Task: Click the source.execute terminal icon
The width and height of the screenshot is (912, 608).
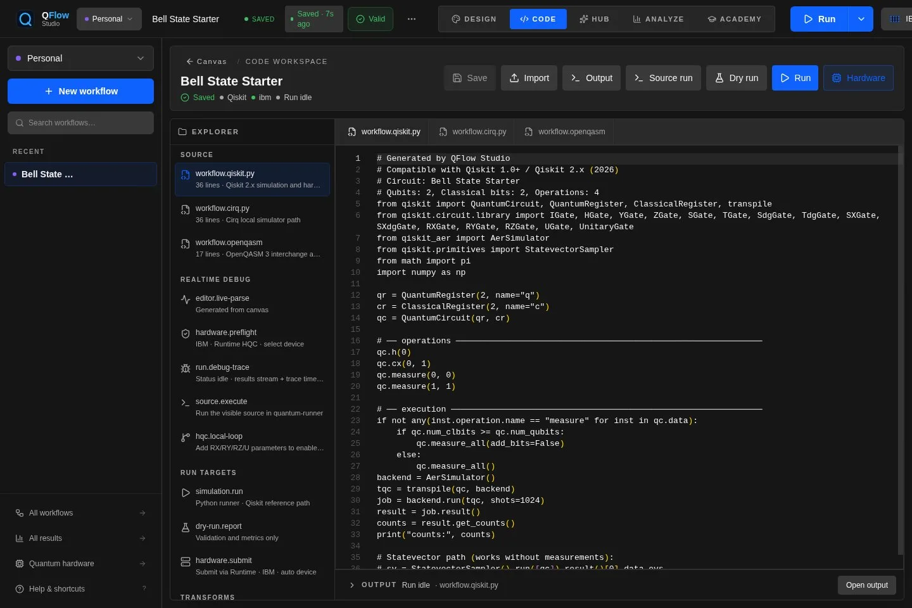Action: pyautogui.click(x=186, y=403)
